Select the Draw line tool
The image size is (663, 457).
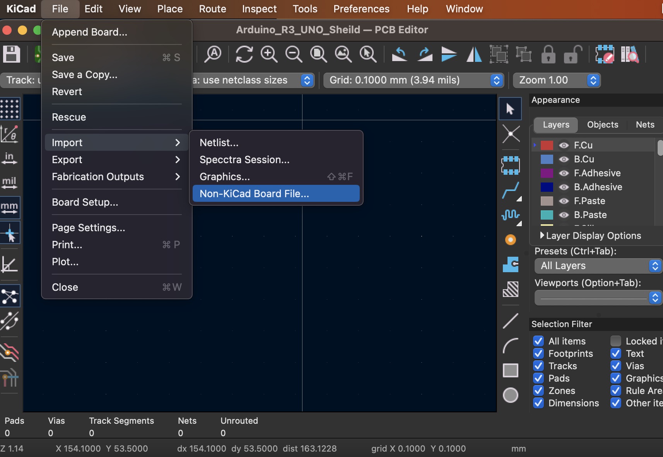[x=511, y=321]
